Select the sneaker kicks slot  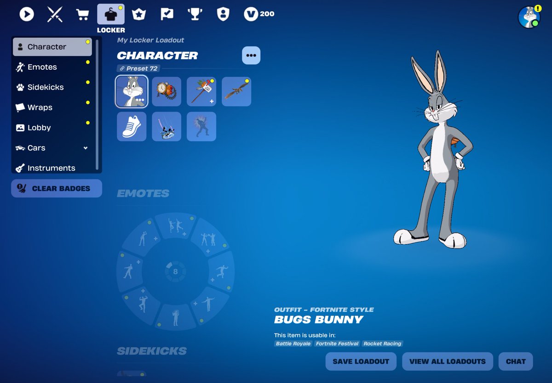pos(132,126)
